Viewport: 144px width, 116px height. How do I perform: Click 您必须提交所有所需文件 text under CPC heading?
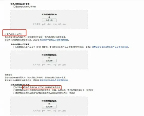pyautogui.click(x=15, y=37)
